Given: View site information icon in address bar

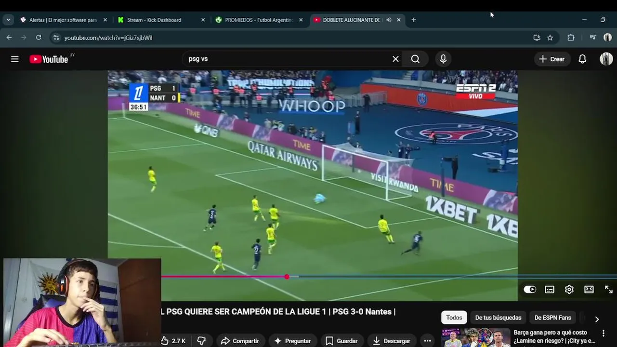Looking at the screenshot, I should [x=56, y=38].
